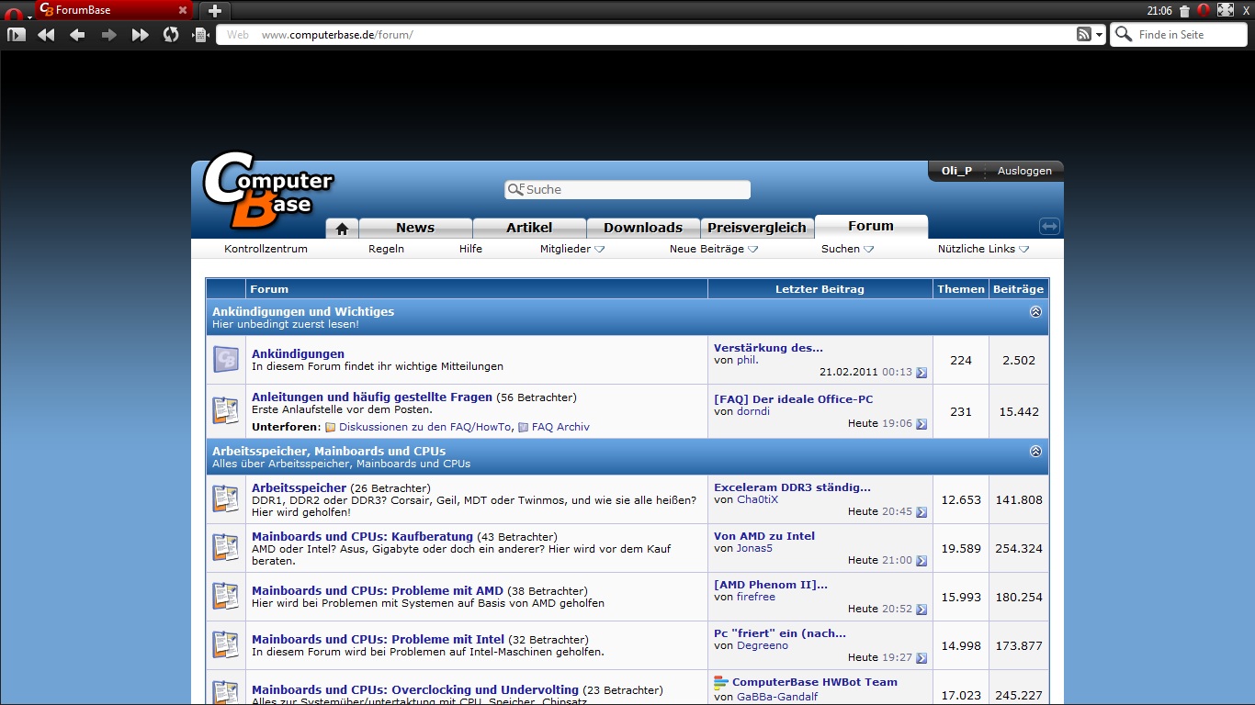Collapse Arbeitsspeicher, Mainboards und CPUs category

coord(1035,451)
